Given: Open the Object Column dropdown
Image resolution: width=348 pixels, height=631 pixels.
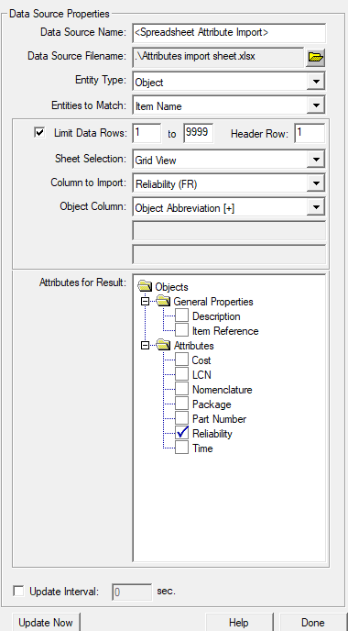Looking at the screenshot, I should (316, 207).
